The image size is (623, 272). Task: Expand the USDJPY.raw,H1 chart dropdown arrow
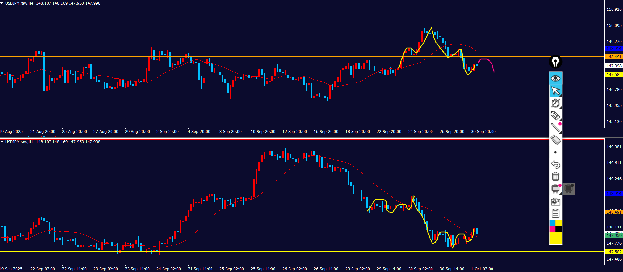coord(2,142)
